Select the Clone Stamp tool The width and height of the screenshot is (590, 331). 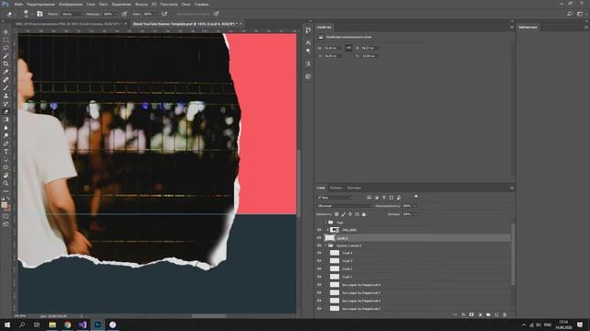pos(6,96)
